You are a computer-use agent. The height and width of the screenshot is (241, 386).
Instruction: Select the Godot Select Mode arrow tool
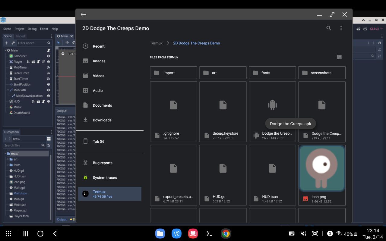coord(59,43)
